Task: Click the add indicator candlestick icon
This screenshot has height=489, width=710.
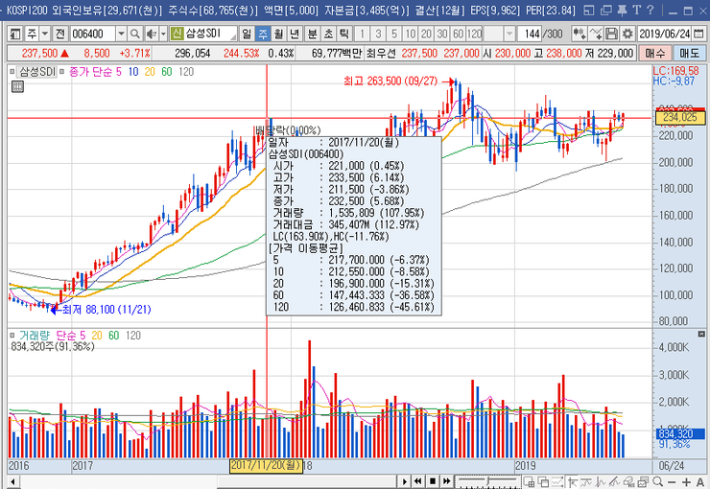Action: [x=580, y=34]
